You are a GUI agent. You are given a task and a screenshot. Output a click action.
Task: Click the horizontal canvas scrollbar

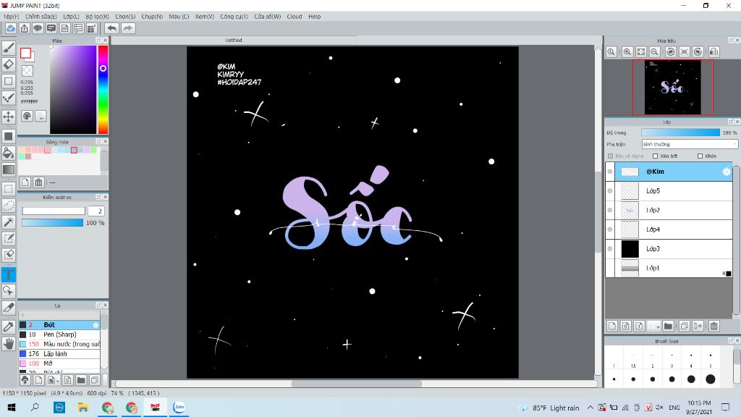point(356,384)
